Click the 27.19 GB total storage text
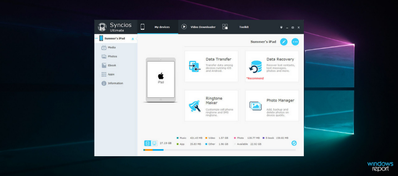This screenshot has width=398, height=176. (x=165, y=143)
